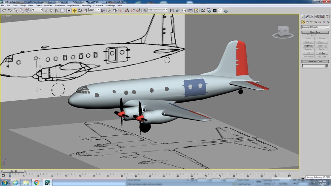331x186 pixels.
Task: Toggle the Geometry category button
Action: point(303,22)
